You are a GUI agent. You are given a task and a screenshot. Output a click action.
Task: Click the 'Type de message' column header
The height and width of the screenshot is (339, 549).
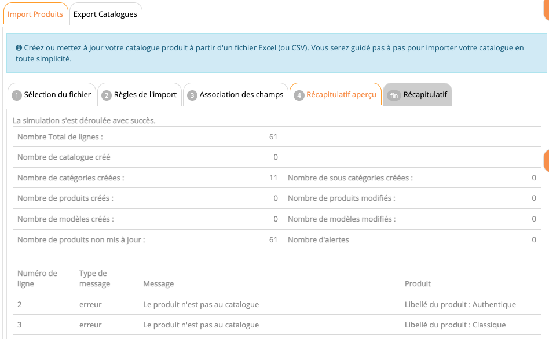click(x=94, y=278)
